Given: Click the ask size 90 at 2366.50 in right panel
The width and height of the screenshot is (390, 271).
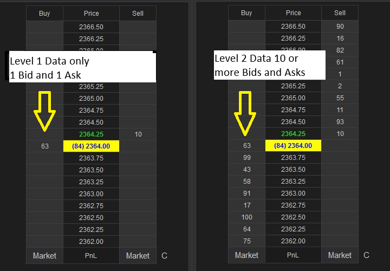Looking at the screenshot, I should point(340,26).
